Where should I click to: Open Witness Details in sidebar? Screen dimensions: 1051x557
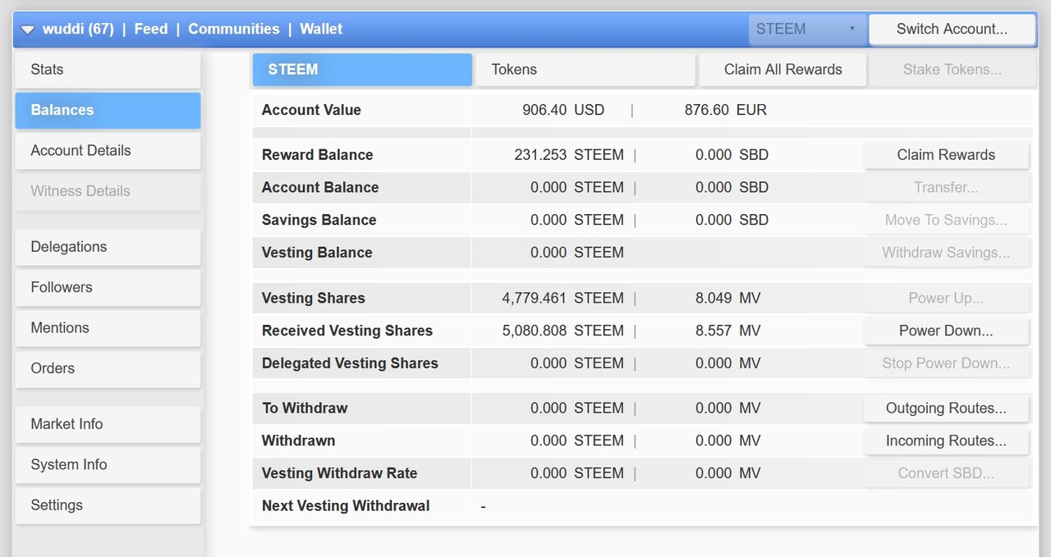pyautogui.click(x=108, y=191)
